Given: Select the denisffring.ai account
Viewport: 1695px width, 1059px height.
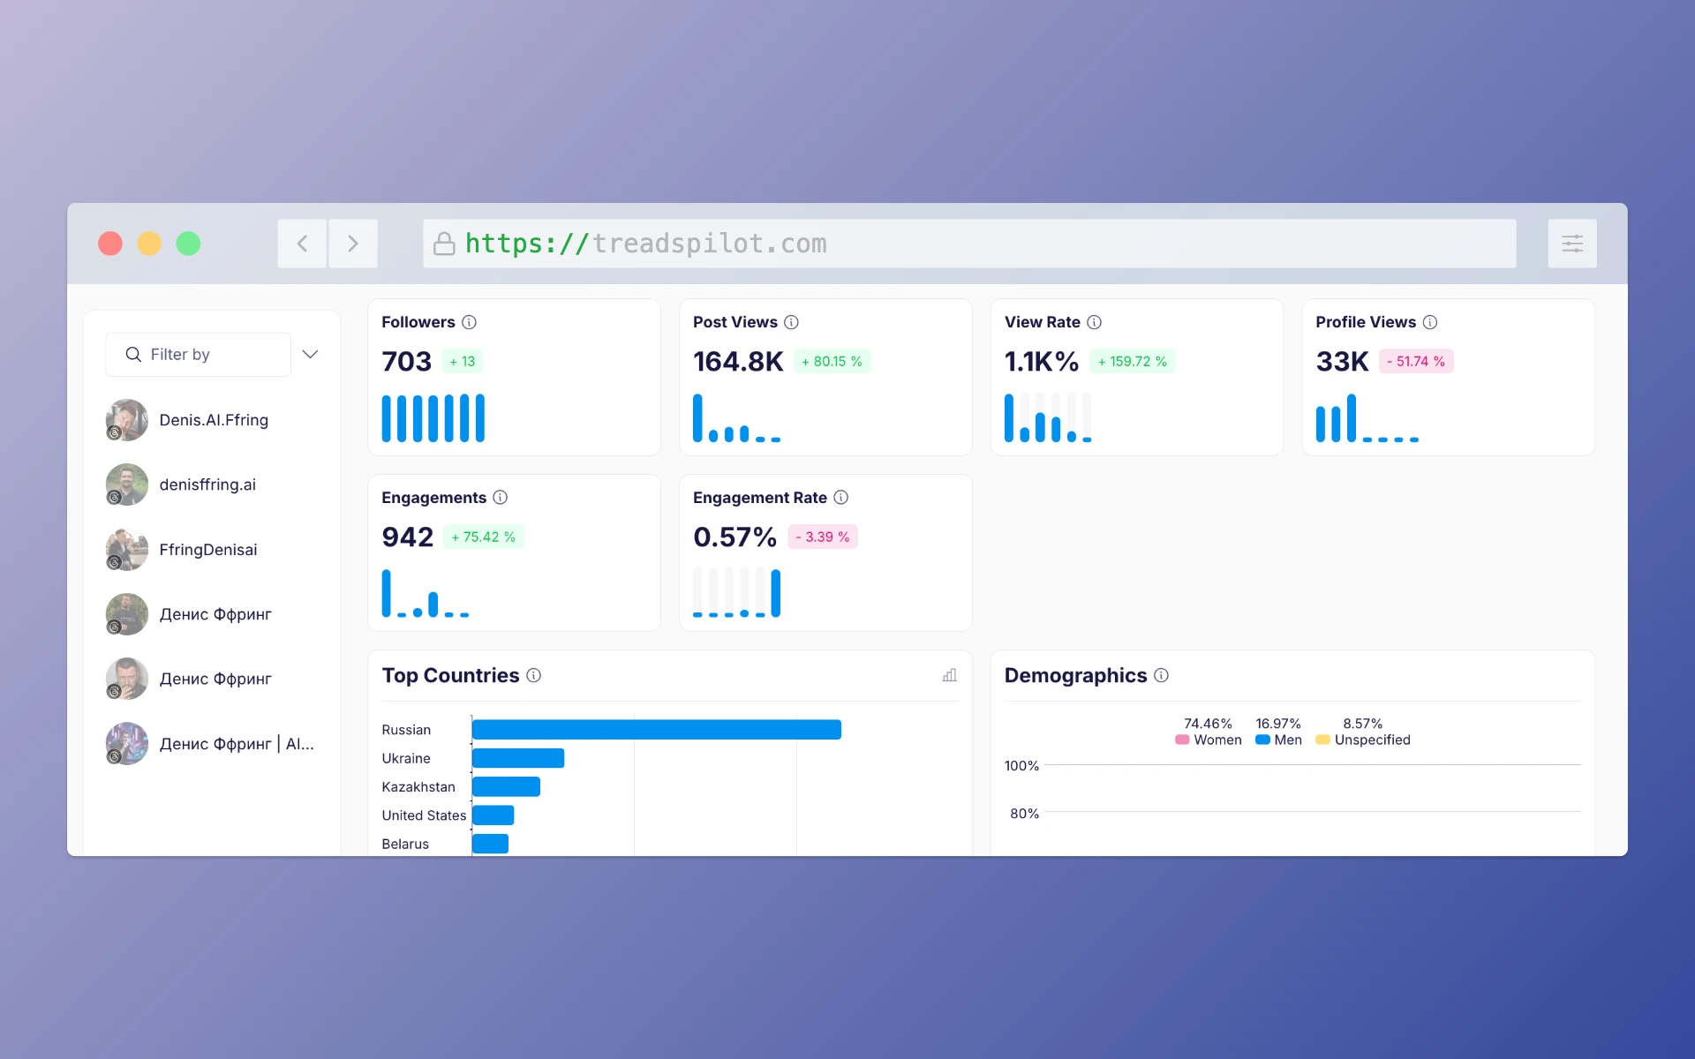Looking at the screenshot, I should pyautogui.click(x=207, y=484).
